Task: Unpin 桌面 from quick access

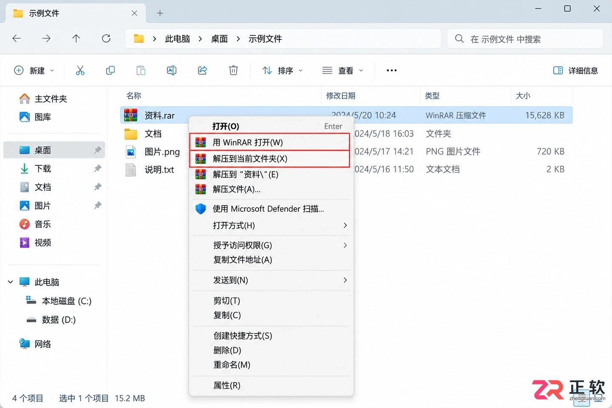Action: (x=98, y=150)
